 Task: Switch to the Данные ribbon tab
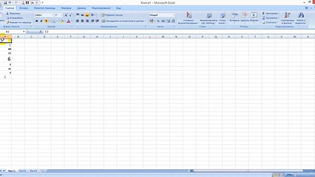(81, 8)
